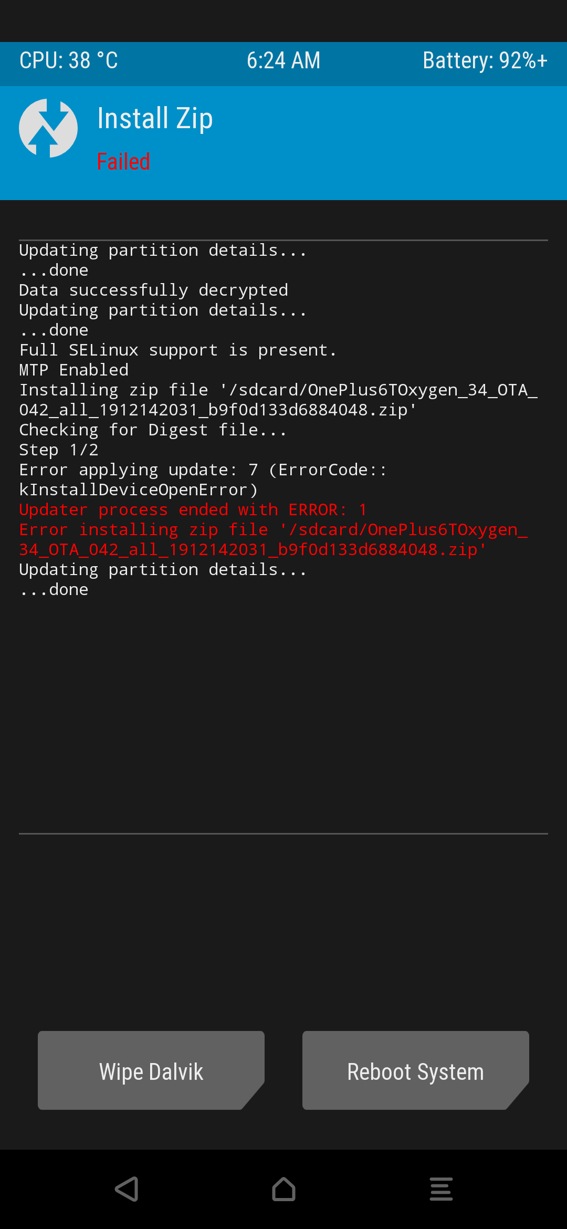Tap the 'MTP Enabled' log line
This screenshot has height=1229, width=567.
[x=73, y=370]
